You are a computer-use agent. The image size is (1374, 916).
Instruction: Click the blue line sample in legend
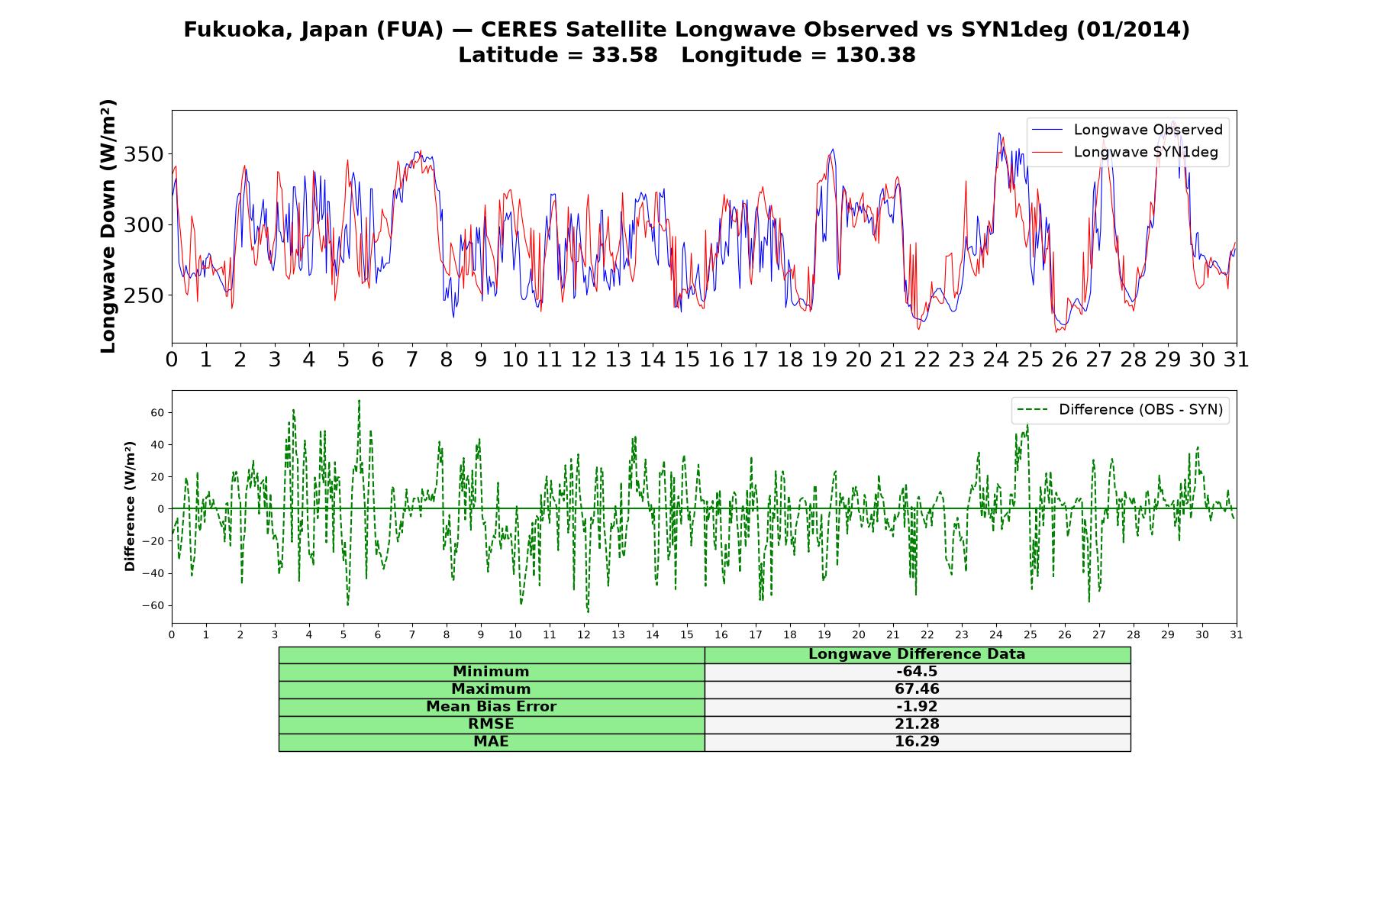pos(1047,130)
